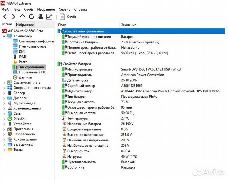The width and height of the screenshot is (228, 180).
Task: Expand the Хранение данных node
Action: click(4, 109)
